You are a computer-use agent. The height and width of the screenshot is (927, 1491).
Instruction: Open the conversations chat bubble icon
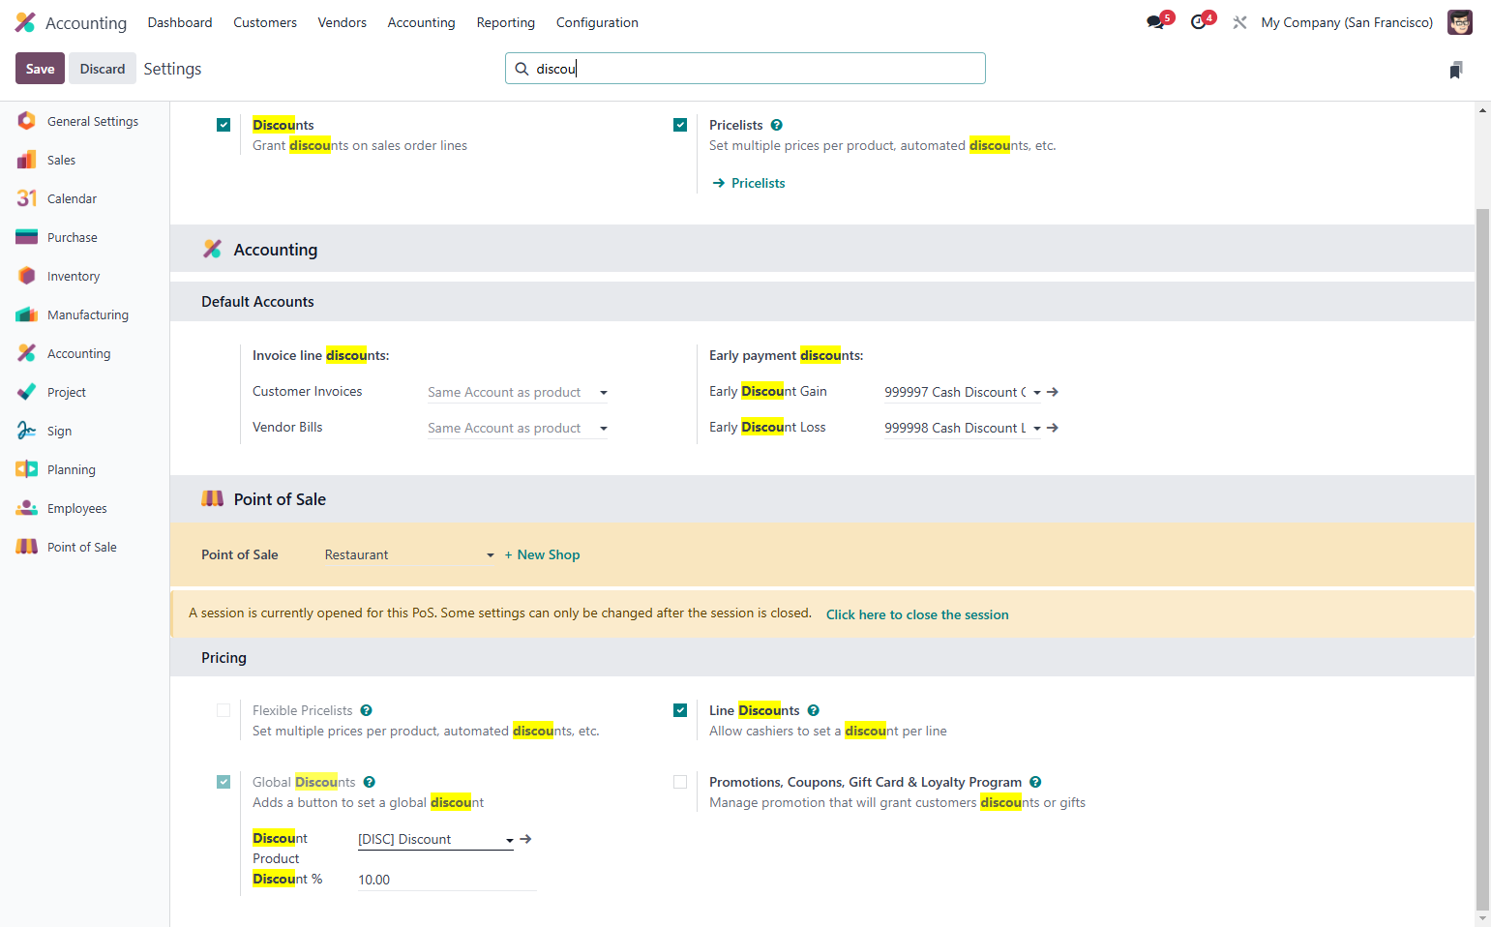[1155, 22]
